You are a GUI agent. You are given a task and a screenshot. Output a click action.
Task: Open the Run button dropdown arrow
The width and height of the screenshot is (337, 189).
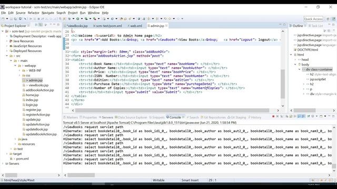pos(82,19)
